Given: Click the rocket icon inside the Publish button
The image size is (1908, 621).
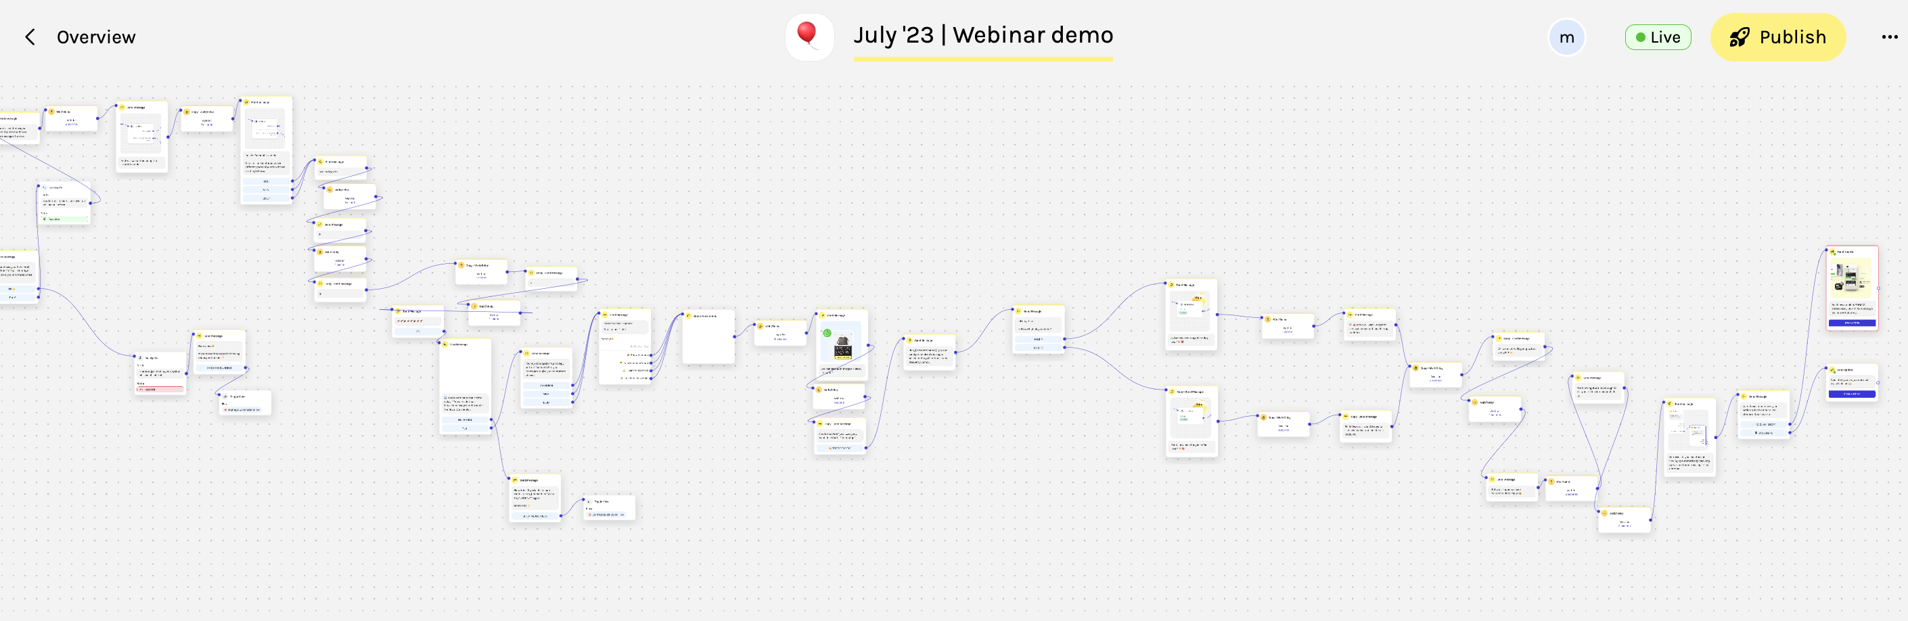Looking at the screenshot, I should pyautogui.click(x=1740, y=37).
